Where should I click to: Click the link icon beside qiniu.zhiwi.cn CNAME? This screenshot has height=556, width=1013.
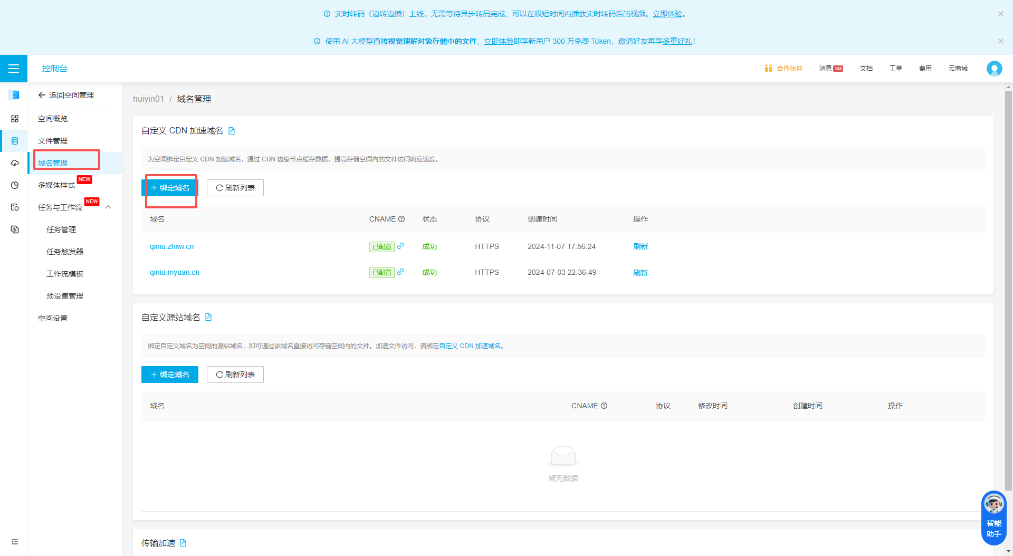point(400,246)
